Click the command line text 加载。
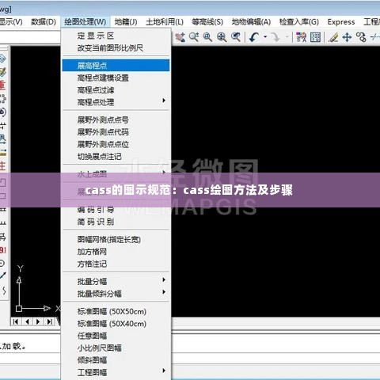Image resolution: width=380 pixels, height=380 pixels. tap(14, 346)
